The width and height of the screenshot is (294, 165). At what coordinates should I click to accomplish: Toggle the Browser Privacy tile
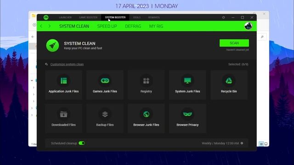pos(187,118)
